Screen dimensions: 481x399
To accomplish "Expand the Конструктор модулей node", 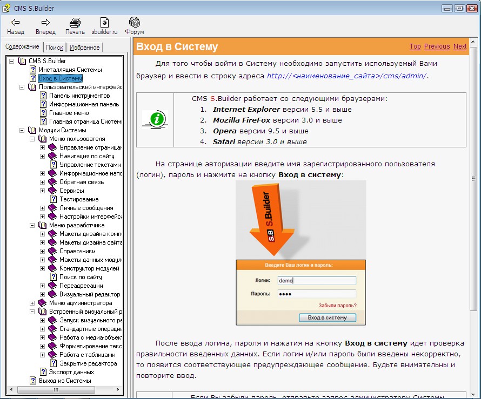I will coord(42,268).
